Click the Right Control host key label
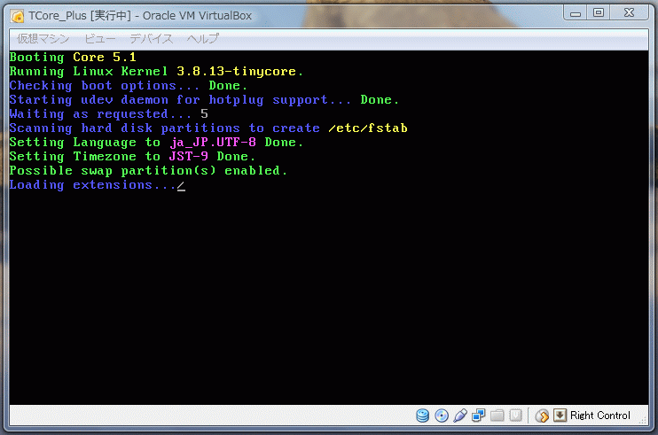 pyautogui.click(x=600, y=416)
